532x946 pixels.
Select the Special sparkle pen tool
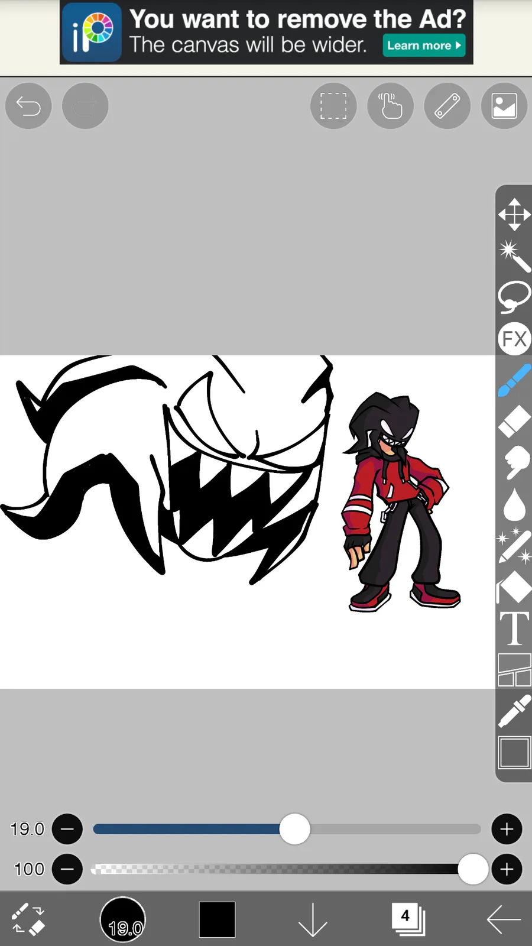click(514, 545)
